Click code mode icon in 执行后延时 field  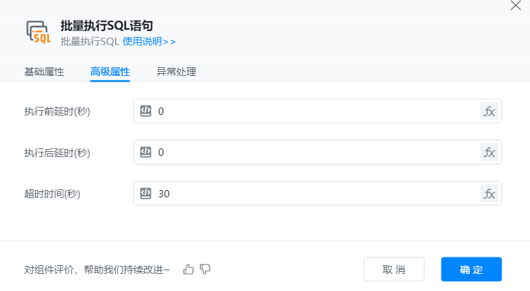(146, 152)
